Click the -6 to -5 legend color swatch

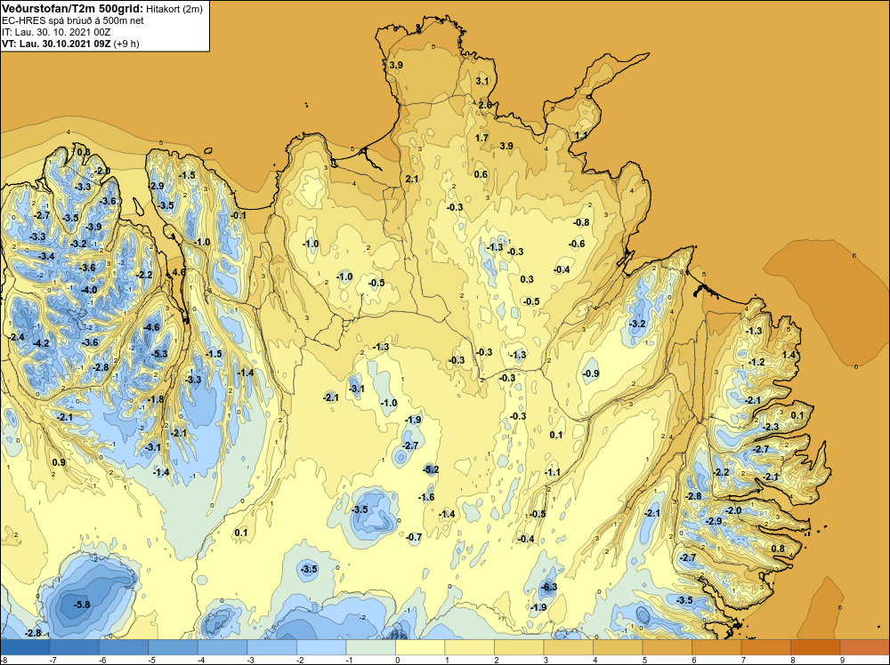click(124, 647)
